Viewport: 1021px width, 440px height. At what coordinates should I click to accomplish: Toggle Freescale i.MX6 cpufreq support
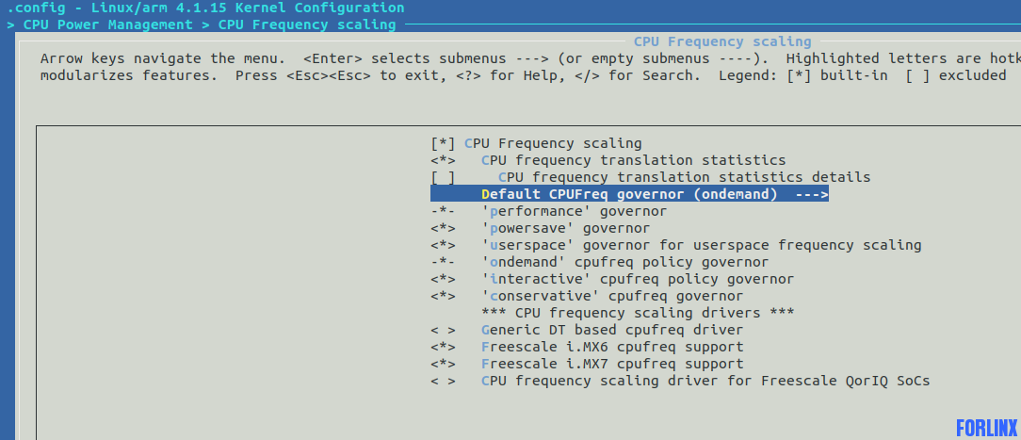(443, 347)
